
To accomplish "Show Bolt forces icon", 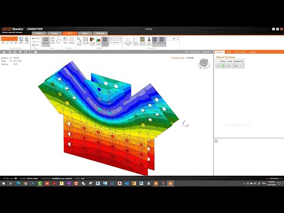I will tap(149, 41).
